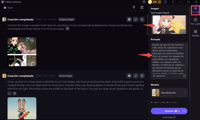This screenshot has height=120, width=200.
Task: Expand the Judy Hopps prompt description
Action: (9, 93)
